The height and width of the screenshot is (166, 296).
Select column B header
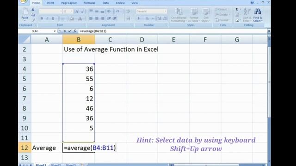(79, 40)
